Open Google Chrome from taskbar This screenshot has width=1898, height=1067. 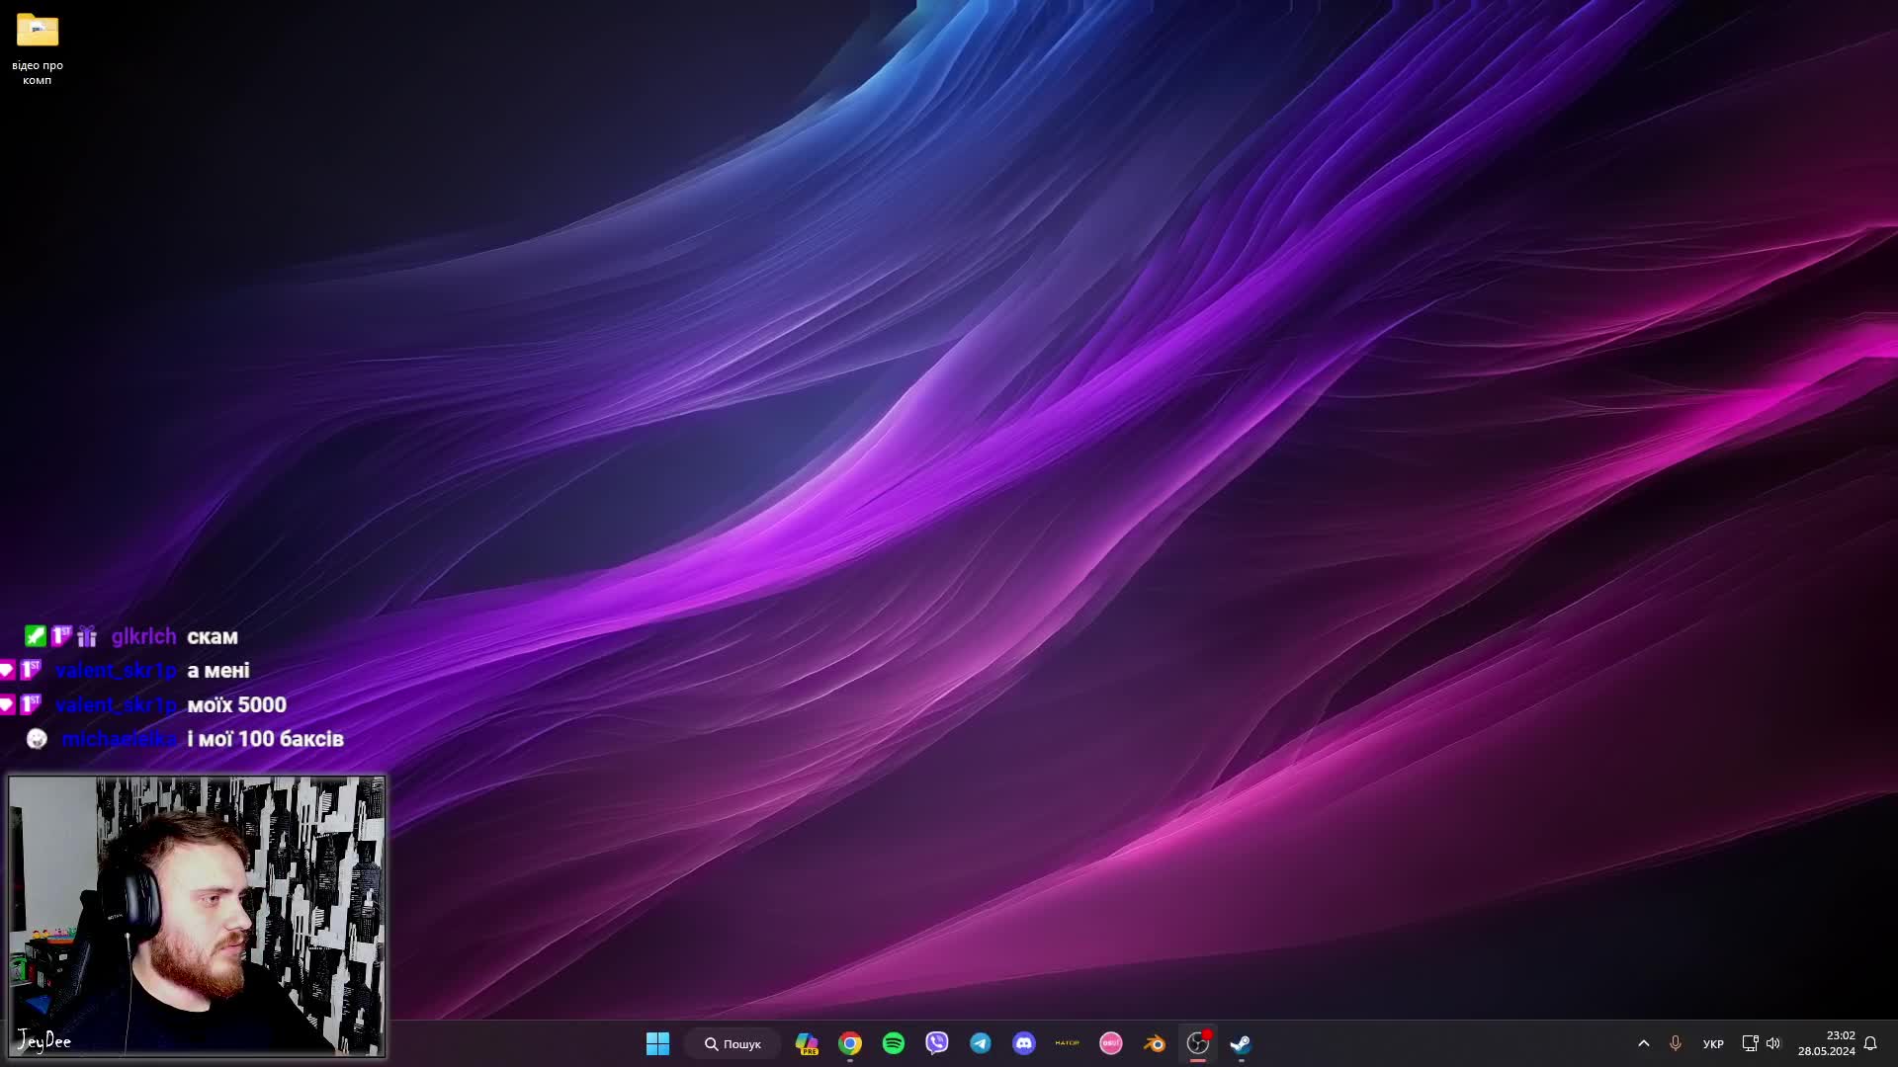click(x=850, y=1043)
